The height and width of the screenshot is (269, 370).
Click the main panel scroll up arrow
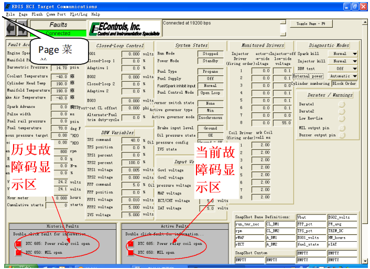(x=365, y=23)
